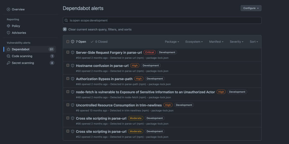This screenshot has width=289, height=144.
Task: Open the Configure dropdown
Action: tap(251, 8)
